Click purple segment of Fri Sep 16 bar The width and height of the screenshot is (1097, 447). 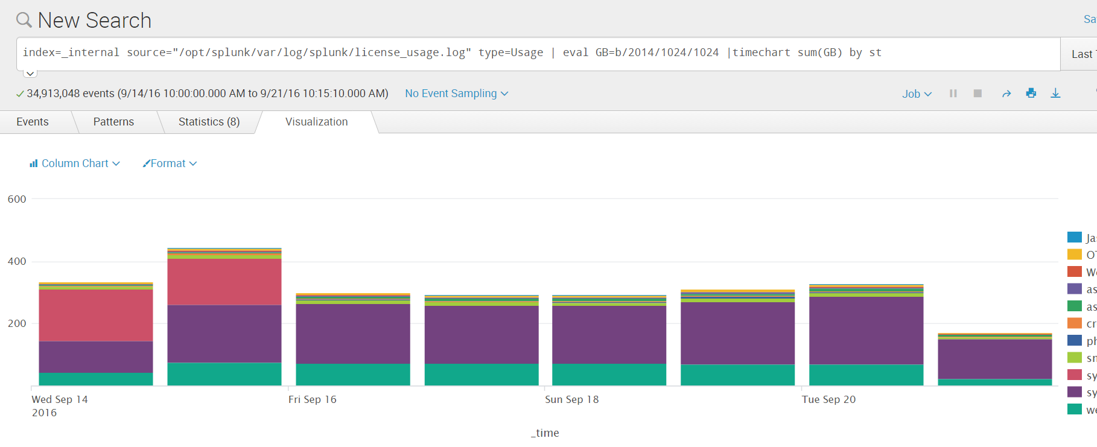pyautogui.click(x=353, y=334)
